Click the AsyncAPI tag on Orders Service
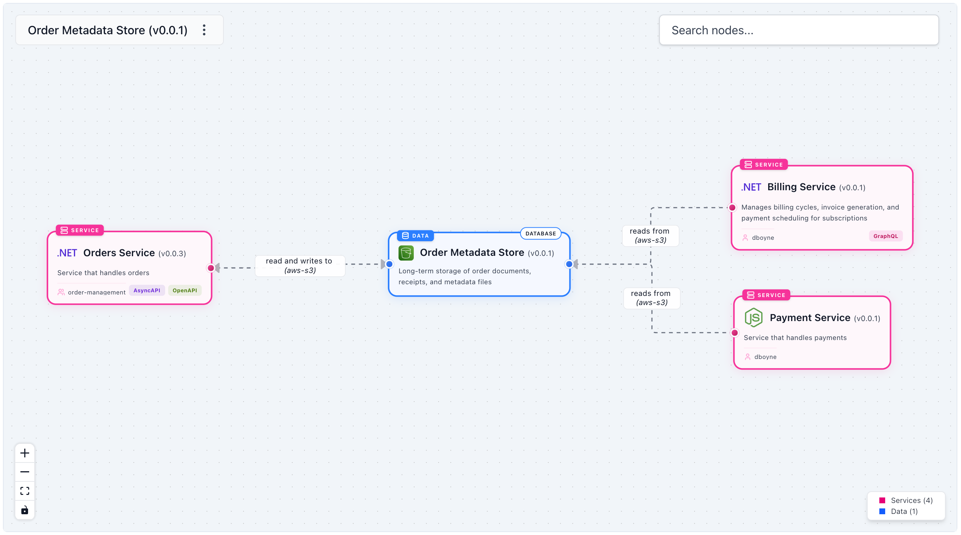Screen dimensions: 961x535 [147, 290]
